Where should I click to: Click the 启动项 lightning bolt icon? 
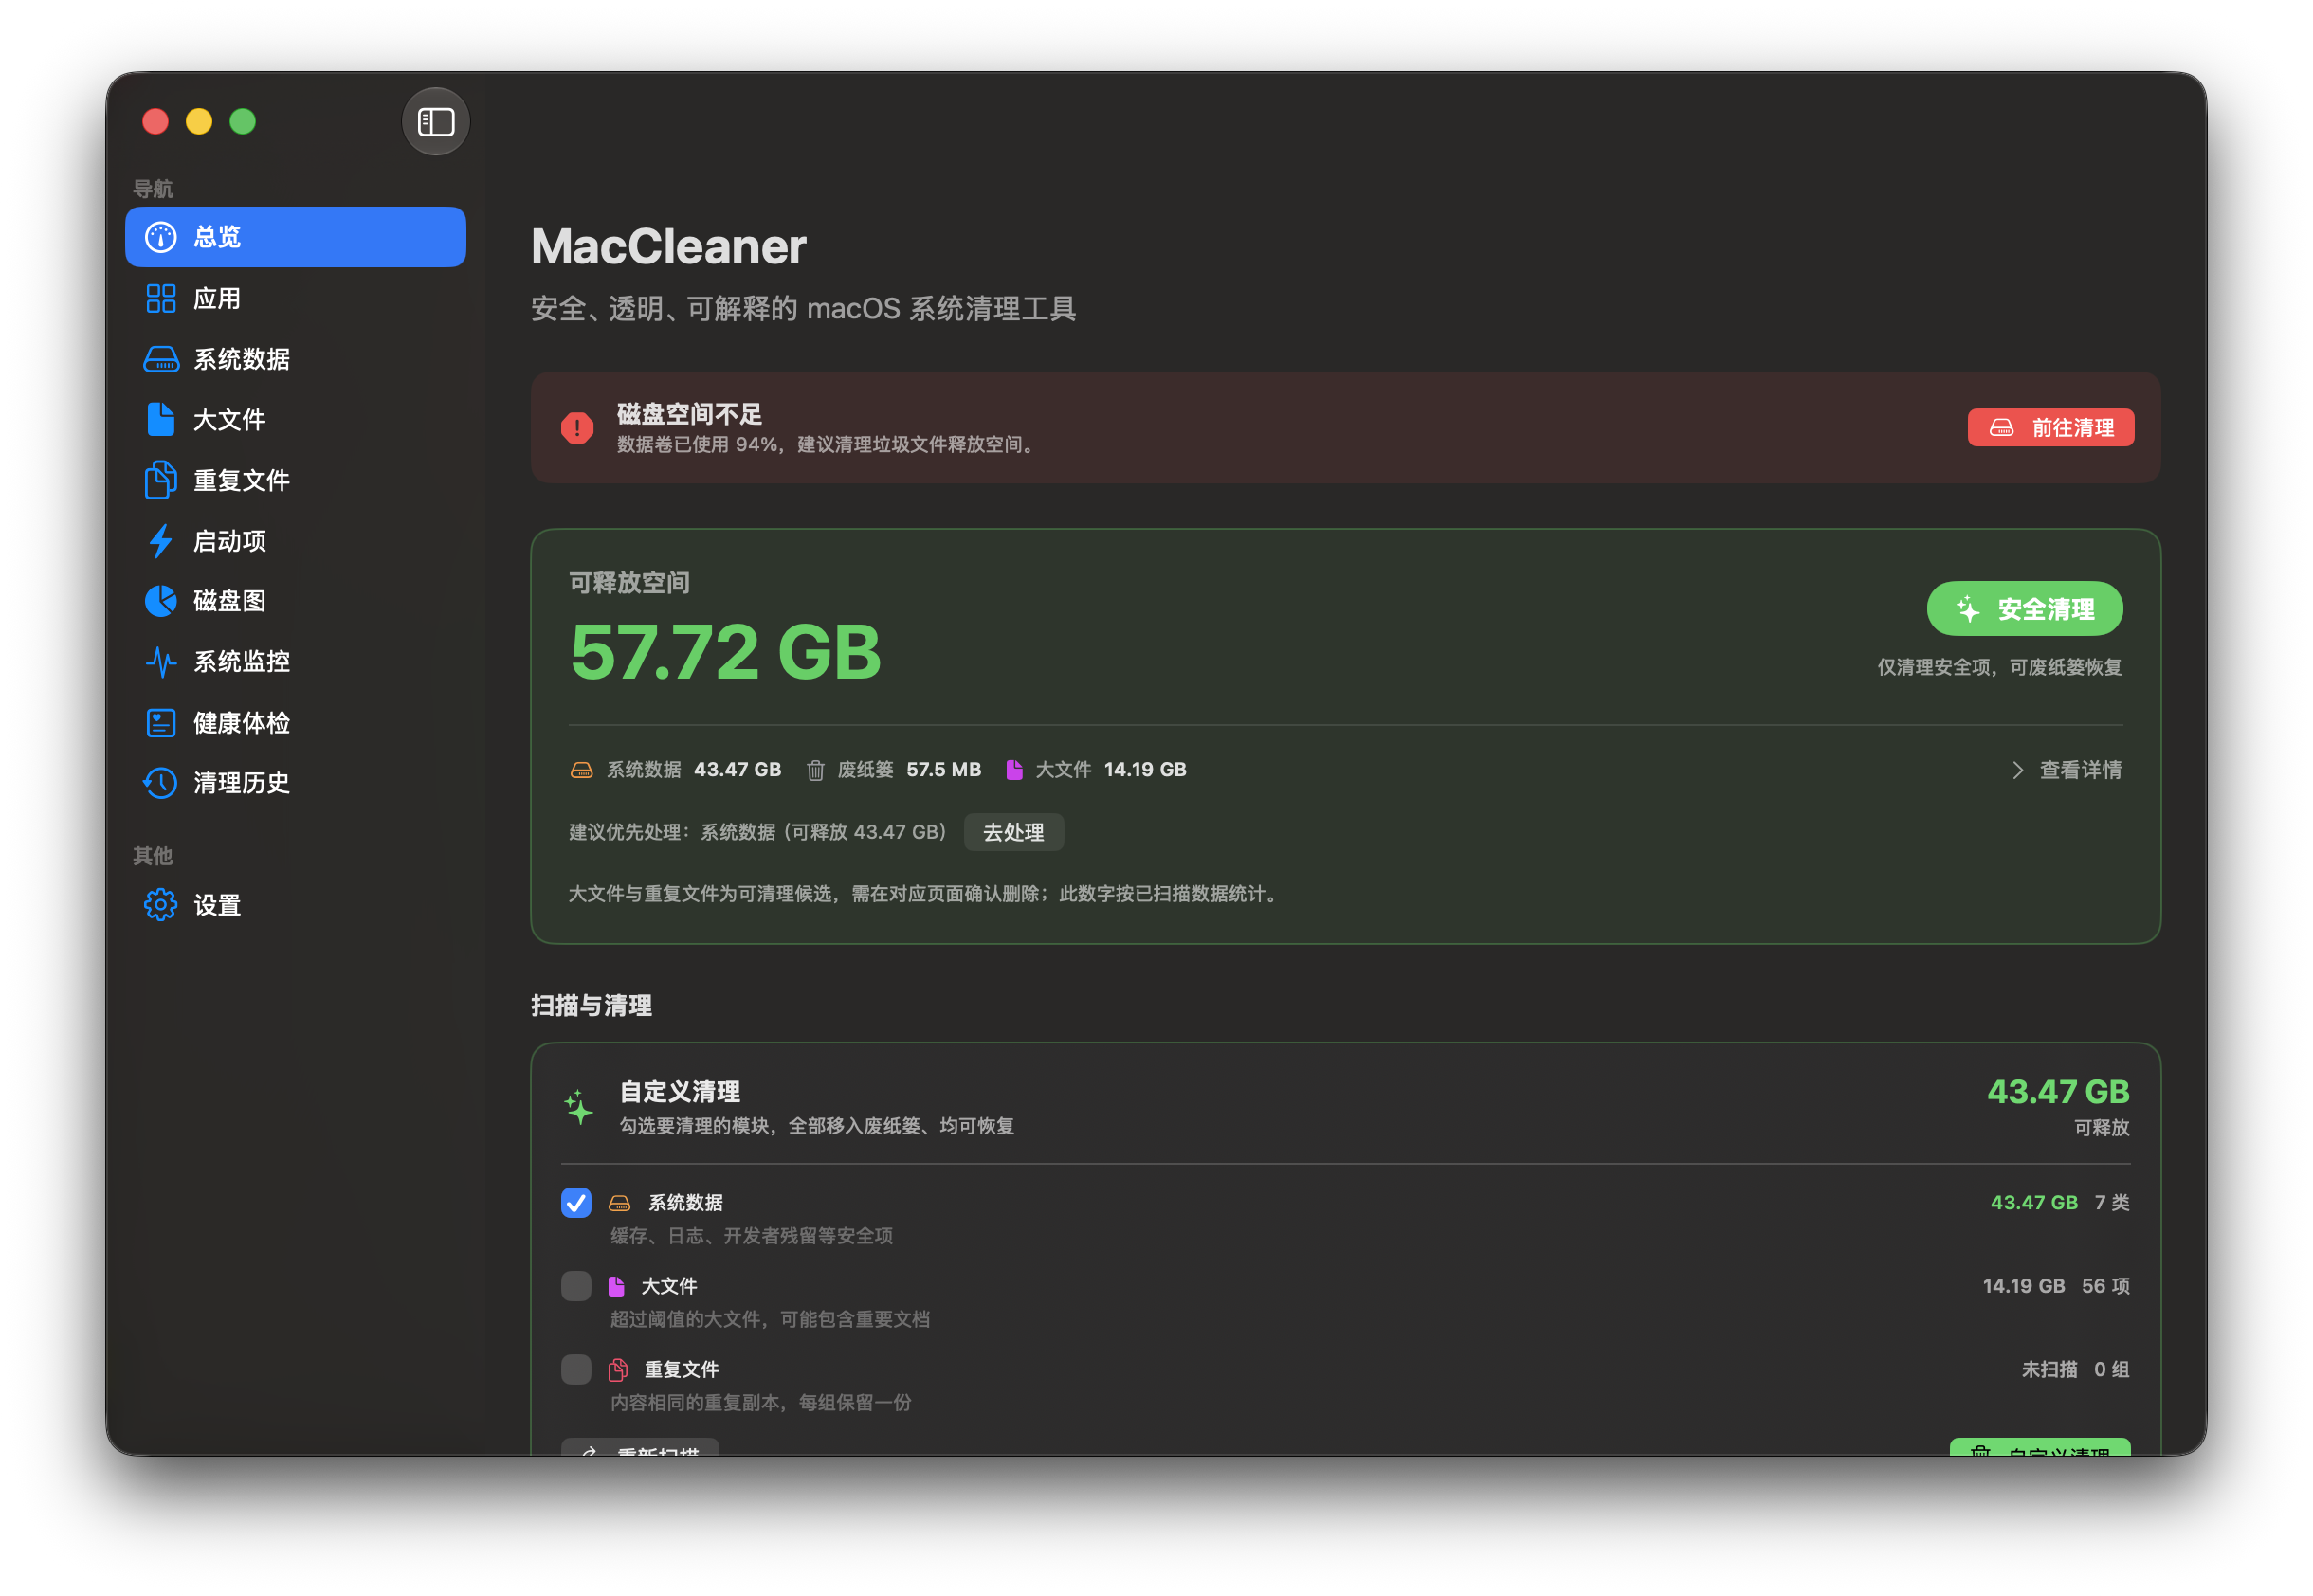click(x=161, y=541)
